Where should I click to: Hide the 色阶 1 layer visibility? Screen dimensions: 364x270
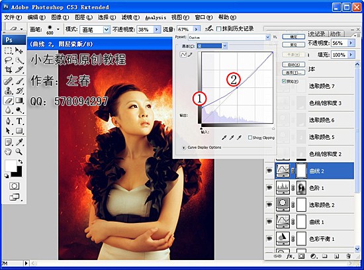click(269, 187)
